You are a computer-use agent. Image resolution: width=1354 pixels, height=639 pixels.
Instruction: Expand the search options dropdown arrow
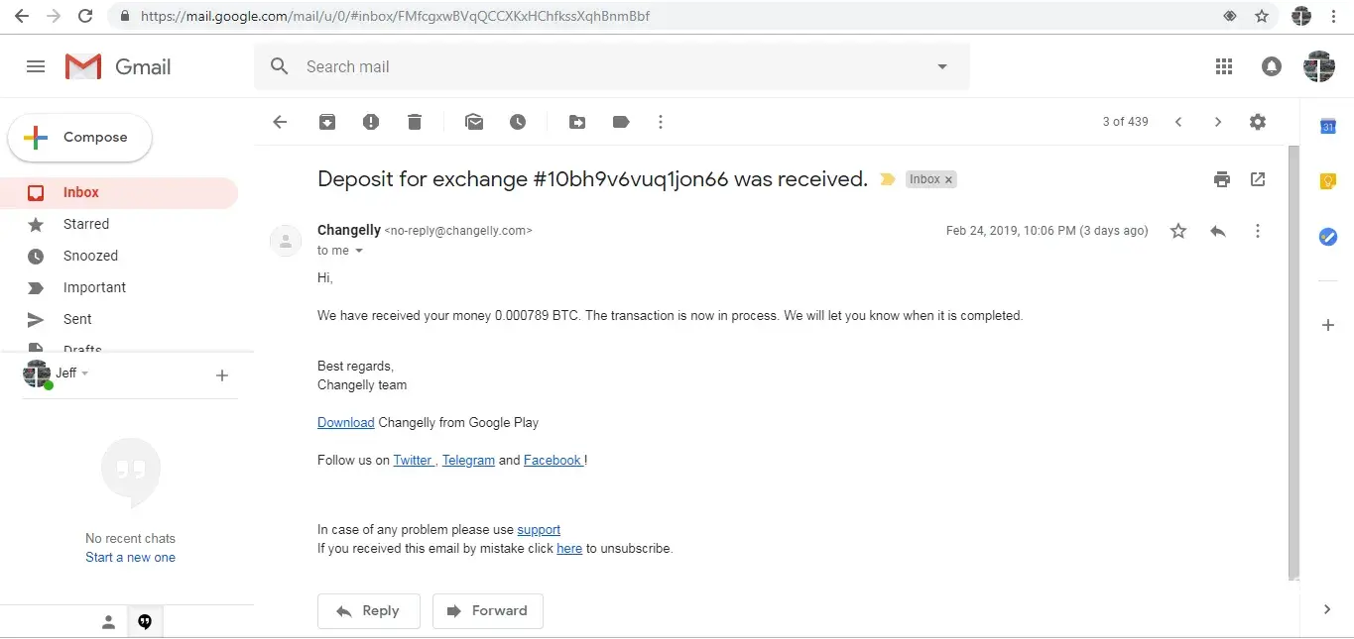point(942,66)
